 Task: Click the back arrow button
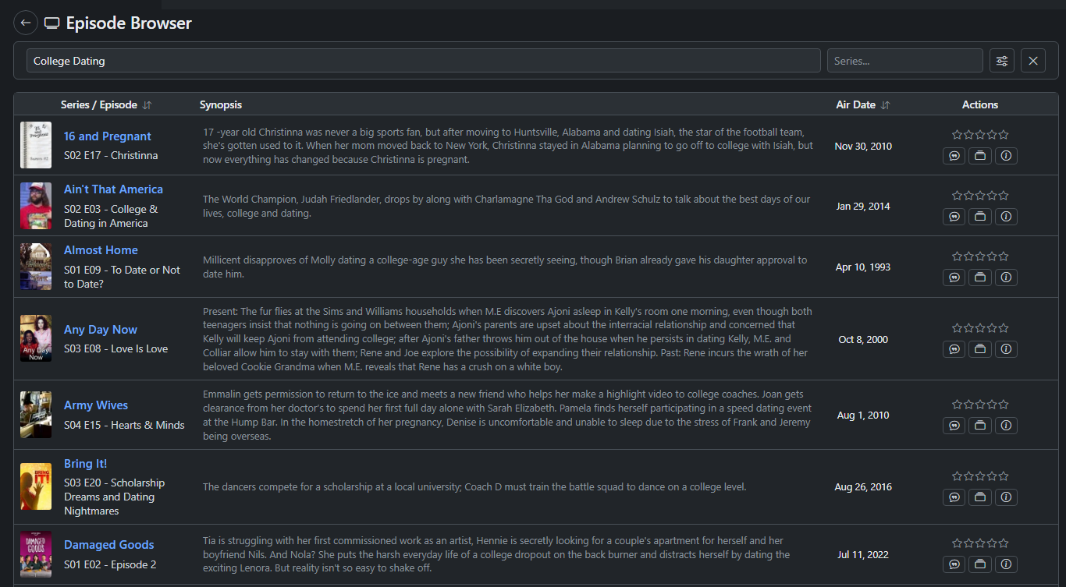click(26, 23)
